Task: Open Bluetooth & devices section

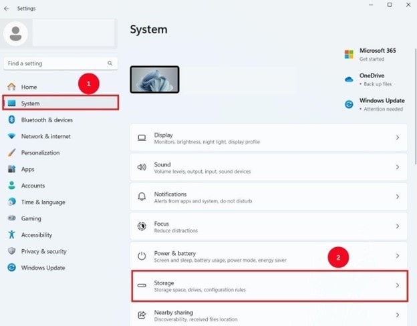Action: (x=61, y=120)
